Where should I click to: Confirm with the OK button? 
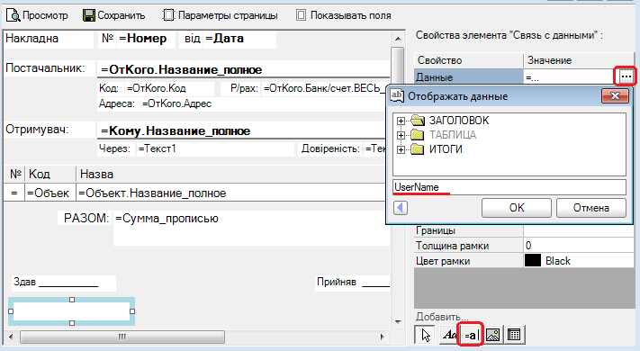point(517,208)
